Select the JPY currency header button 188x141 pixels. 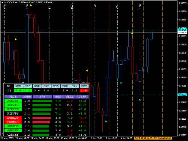tap(75, 86)
